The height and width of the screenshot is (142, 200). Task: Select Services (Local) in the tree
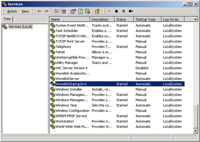click(20, 27)
